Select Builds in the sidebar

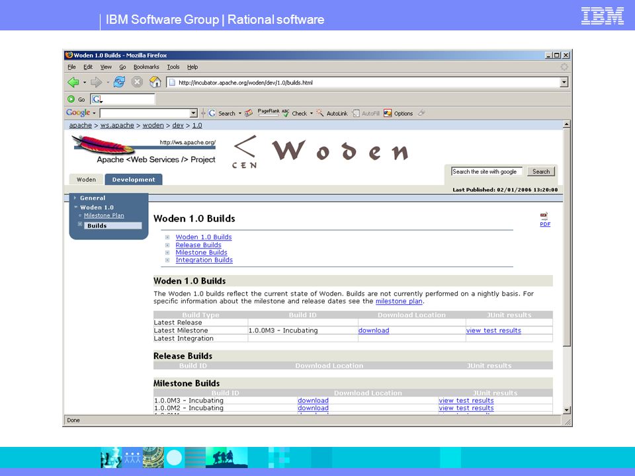coord(113,226)
